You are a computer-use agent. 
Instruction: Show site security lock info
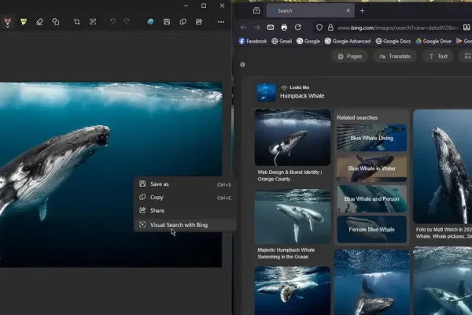(330, 28)
